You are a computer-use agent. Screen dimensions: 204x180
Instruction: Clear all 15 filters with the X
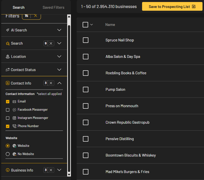click(35, 16)
